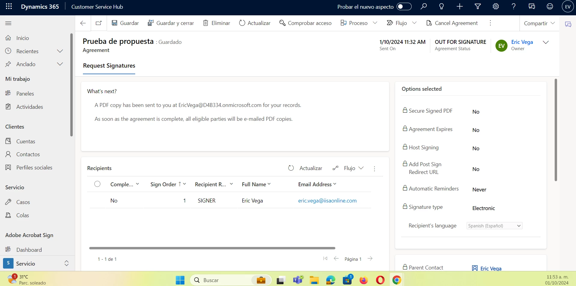The width and height of the screenshot is (576, 286).
Task: Open the help question mark icon
Action: (514, 7)
